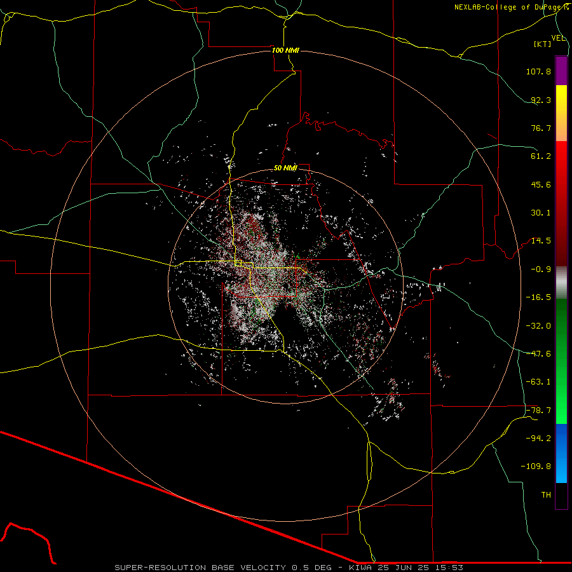Viewport: 572px width, 572px height.
Task: Click the [KT] units label
Action: tap(543, 44)
